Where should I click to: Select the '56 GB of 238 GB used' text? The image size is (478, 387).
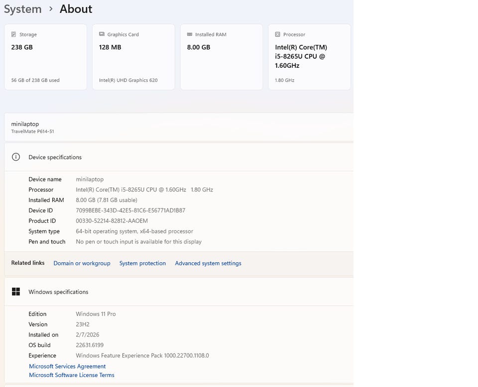[35, 80]
